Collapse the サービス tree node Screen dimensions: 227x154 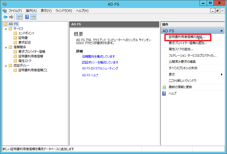point(6,29)
